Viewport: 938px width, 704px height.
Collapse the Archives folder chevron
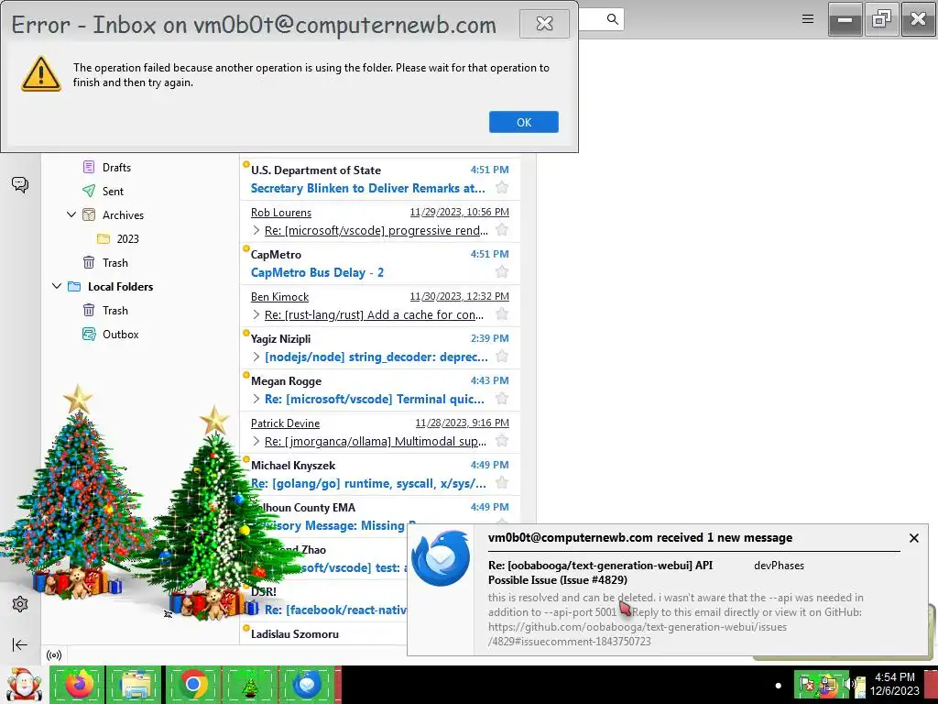[71, 214]
